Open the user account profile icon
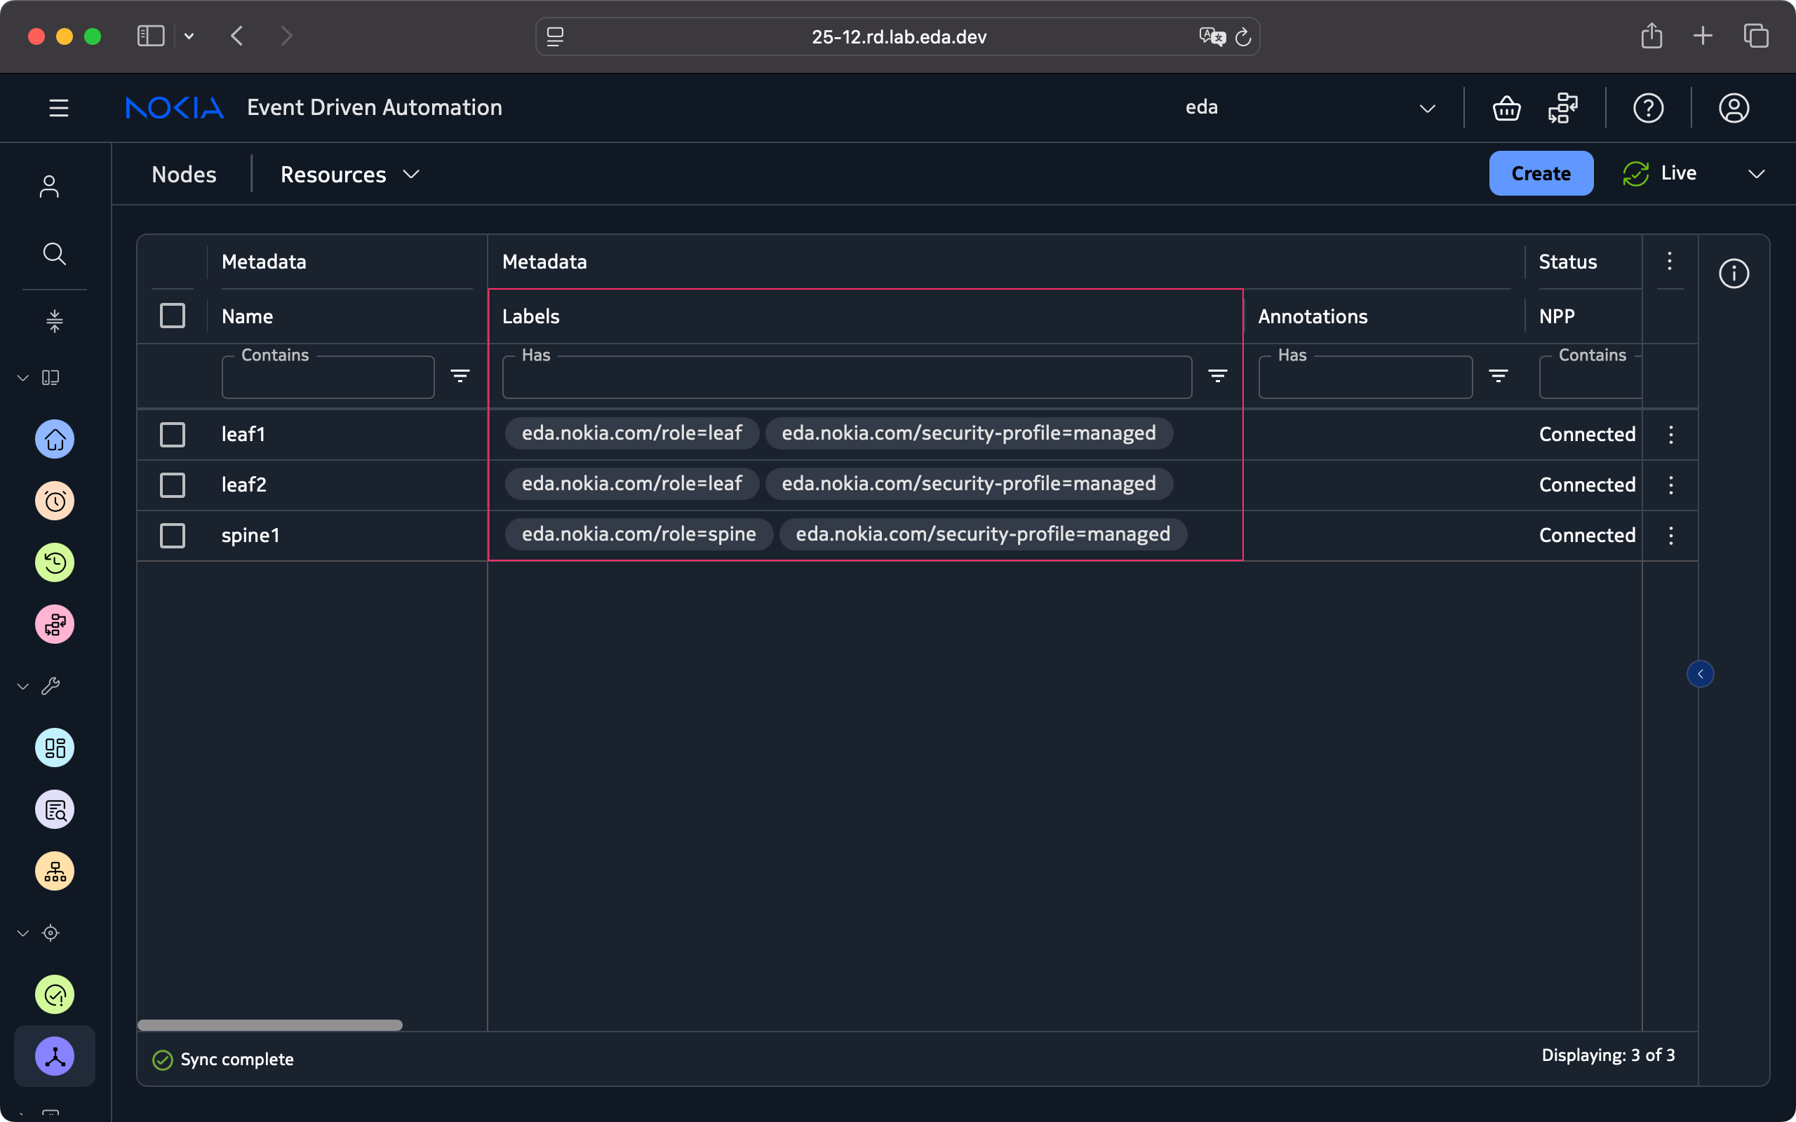This screenshot has width=1796, height=1122. point(1734,108)
